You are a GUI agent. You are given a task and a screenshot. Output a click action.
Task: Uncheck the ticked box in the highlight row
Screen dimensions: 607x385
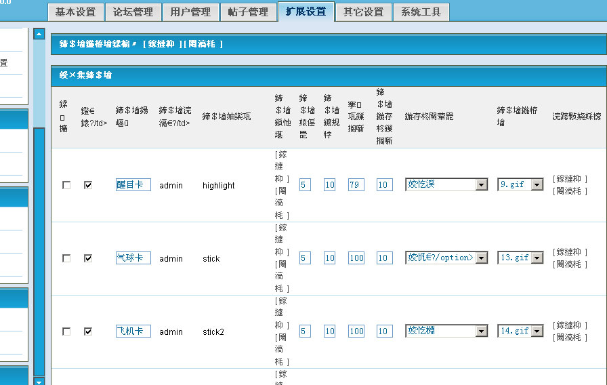point(88,185)
